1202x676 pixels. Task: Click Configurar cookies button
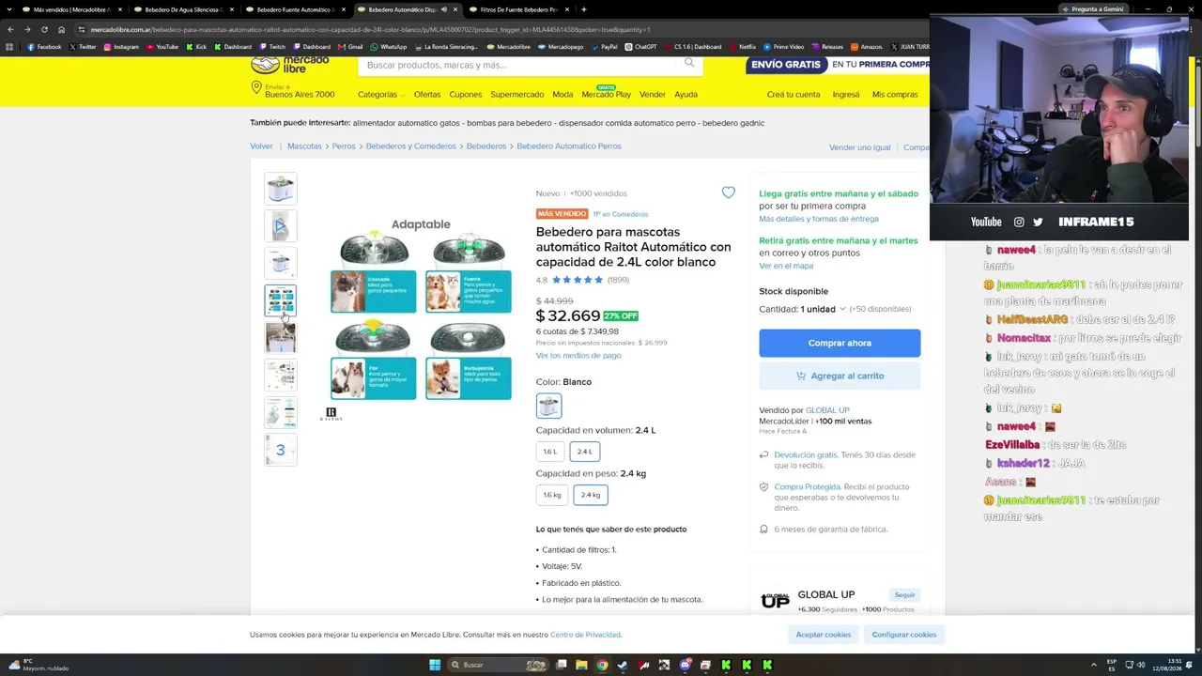(x=903, y=635)
